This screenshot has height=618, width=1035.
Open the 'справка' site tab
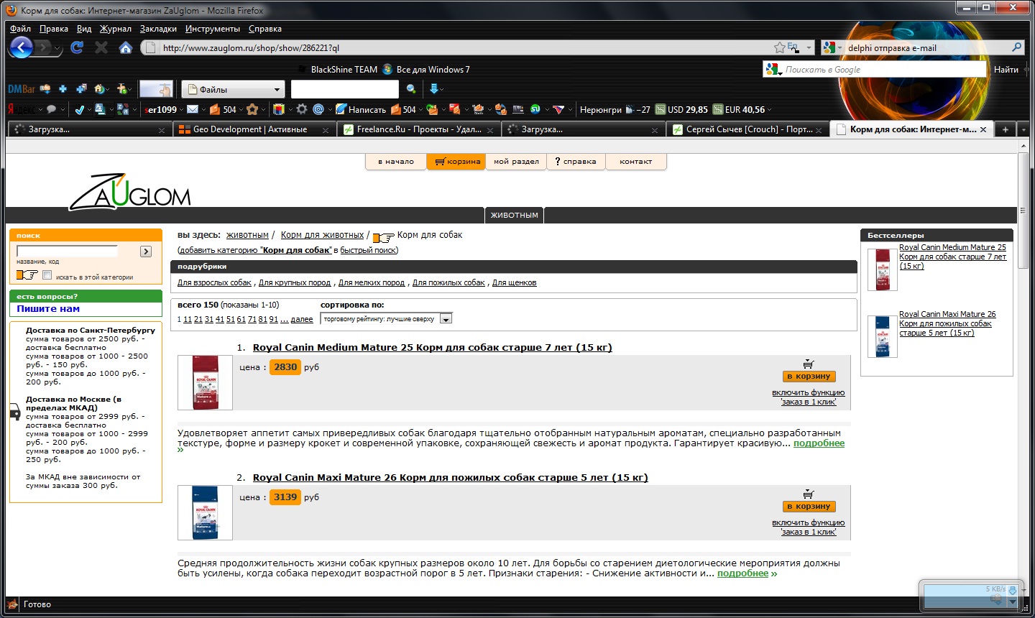[576, 162]
